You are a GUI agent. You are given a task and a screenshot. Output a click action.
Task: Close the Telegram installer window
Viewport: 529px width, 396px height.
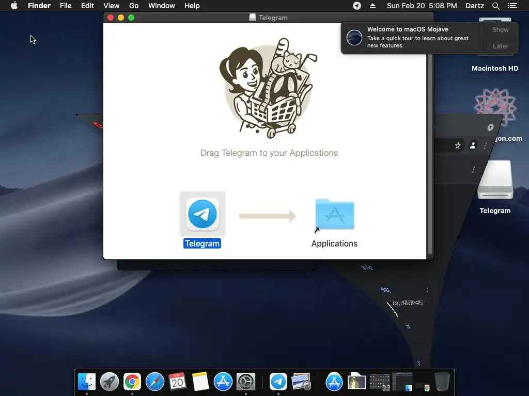tap(111, 18)
